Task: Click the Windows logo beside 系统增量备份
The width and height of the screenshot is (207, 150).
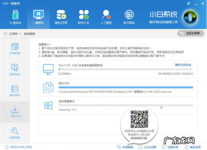Action: pos(48,105)
